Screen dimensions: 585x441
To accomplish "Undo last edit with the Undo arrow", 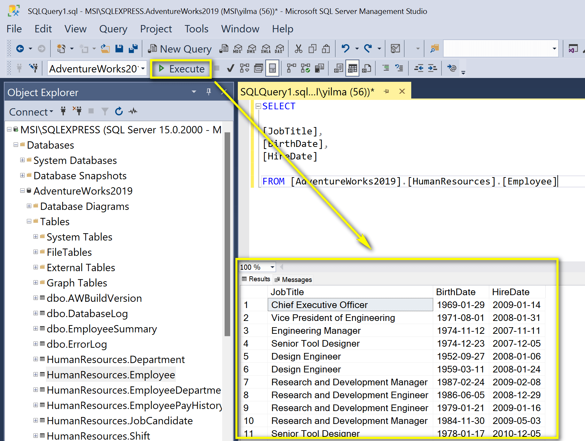I will point(345,49).
